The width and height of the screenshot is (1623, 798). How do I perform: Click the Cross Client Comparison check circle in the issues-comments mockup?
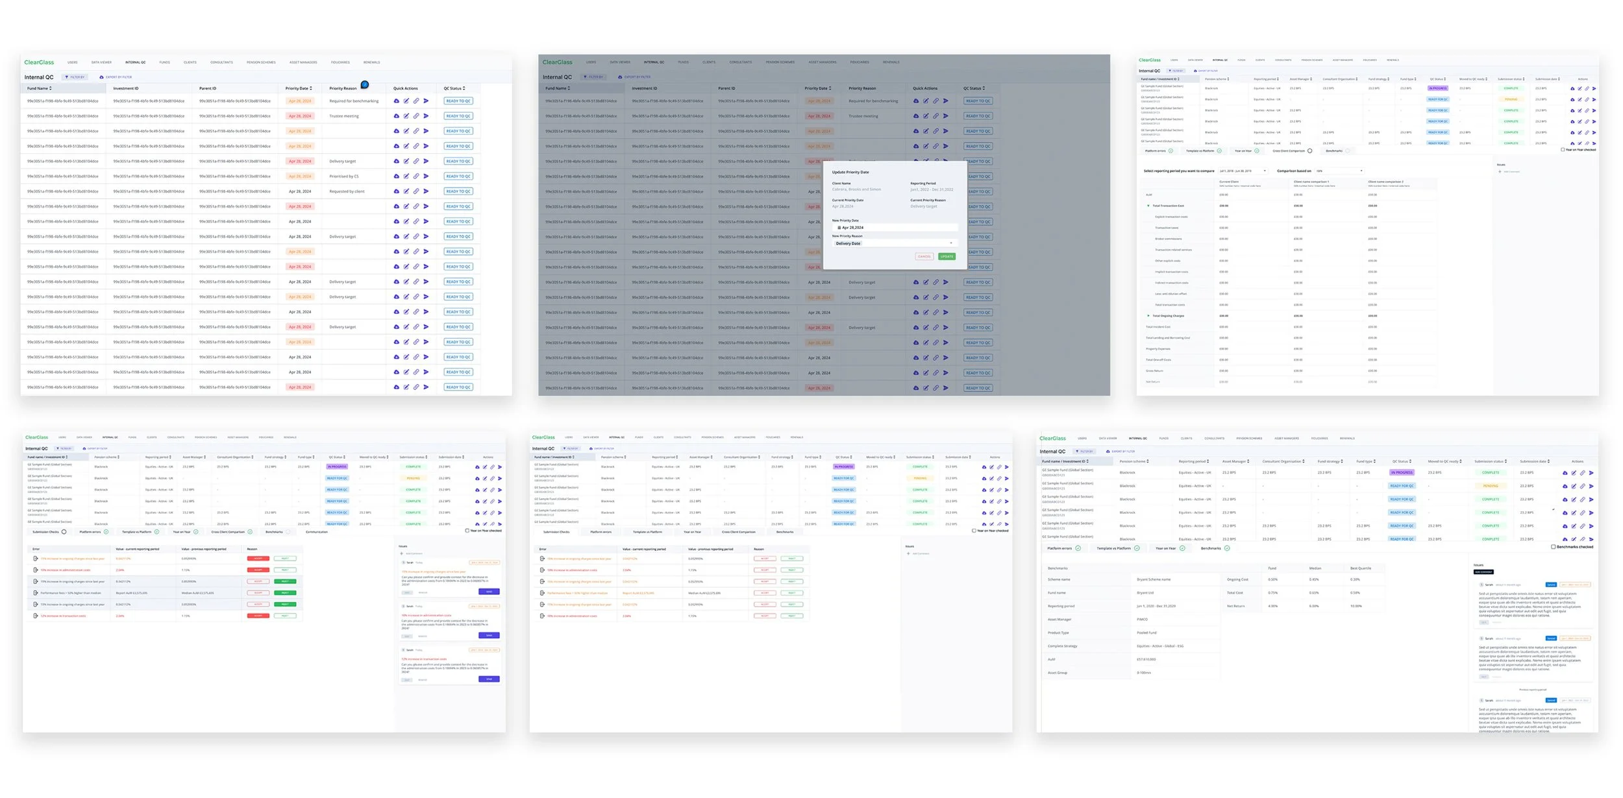250,532
